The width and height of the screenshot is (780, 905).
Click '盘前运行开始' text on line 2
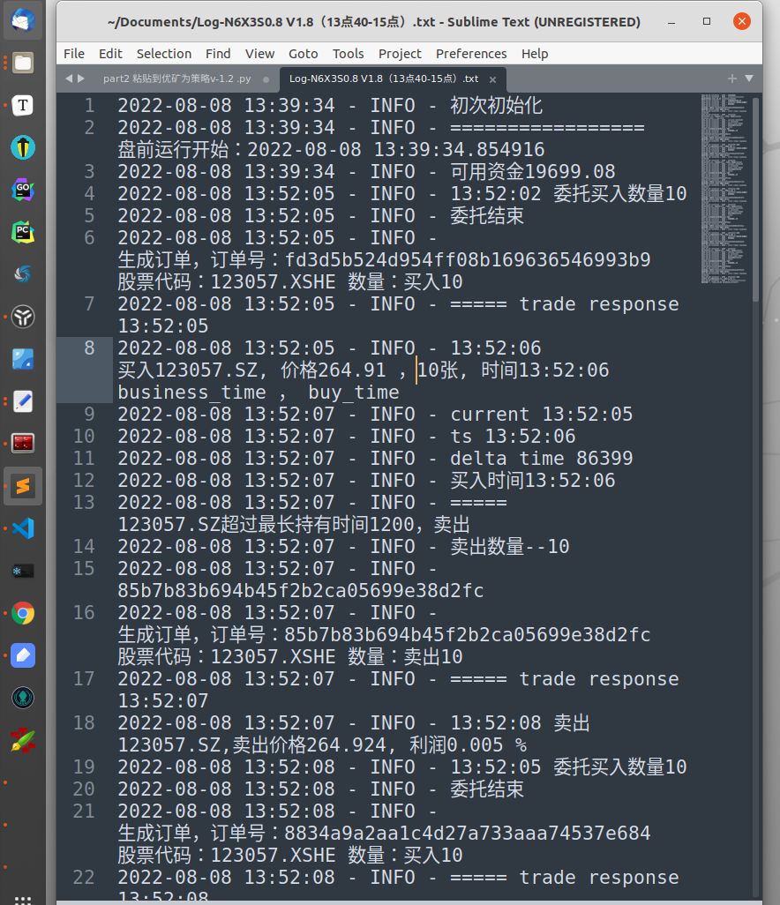pyautogui.click(x=173, y=149)
